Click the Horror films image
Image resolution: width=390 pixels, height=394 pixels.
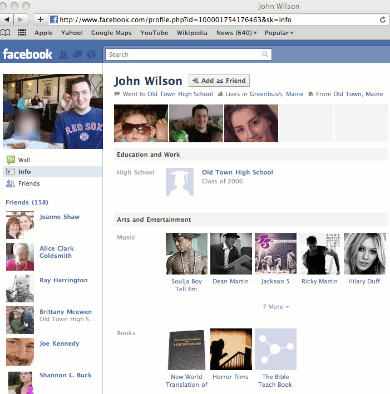click(x=231, y=350)
